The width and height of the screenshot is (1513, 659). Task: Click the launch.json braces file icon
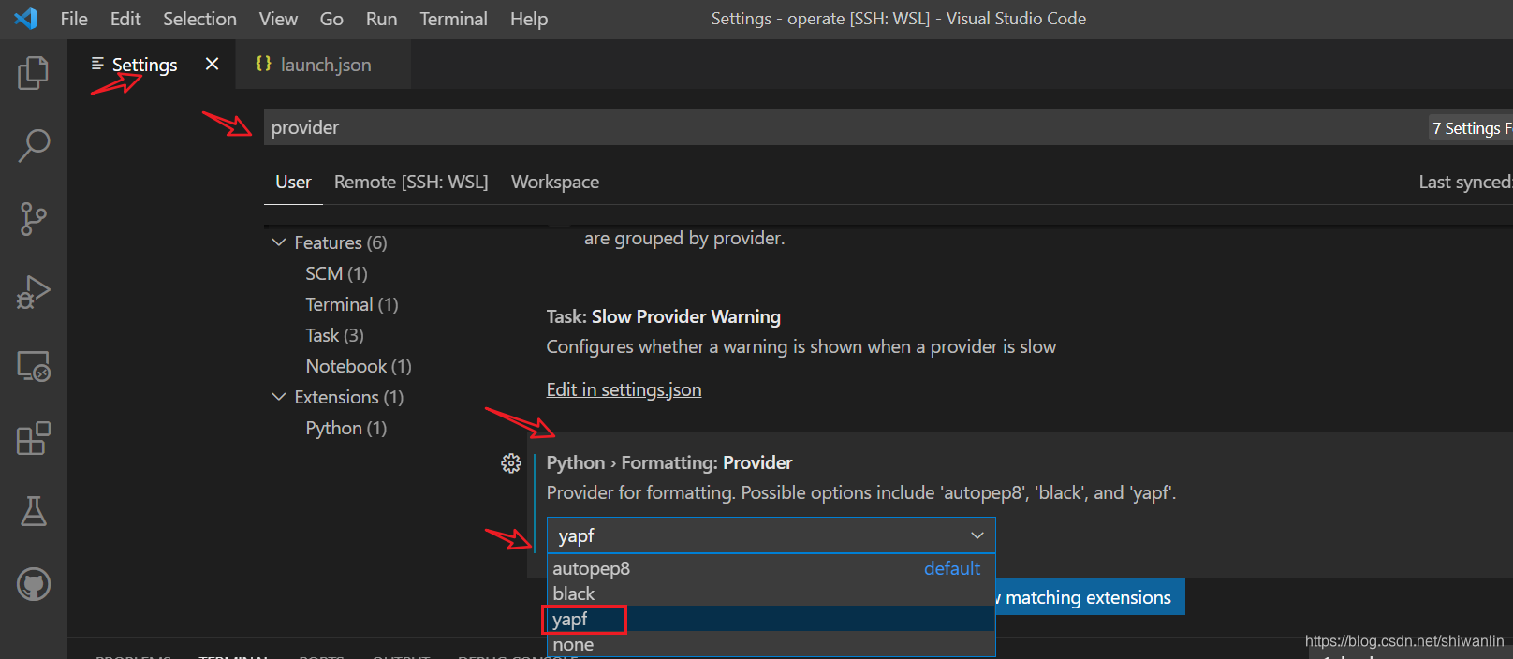pyautogui.click(x=263, y=64)
